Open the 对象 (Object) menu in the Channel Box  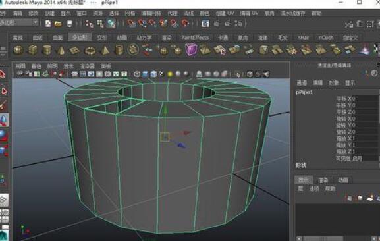point(334,83)
